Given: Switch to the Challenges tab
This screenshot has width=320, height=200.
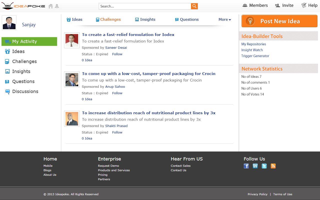Looking at the screenshot, I should (x=108, y=19).
